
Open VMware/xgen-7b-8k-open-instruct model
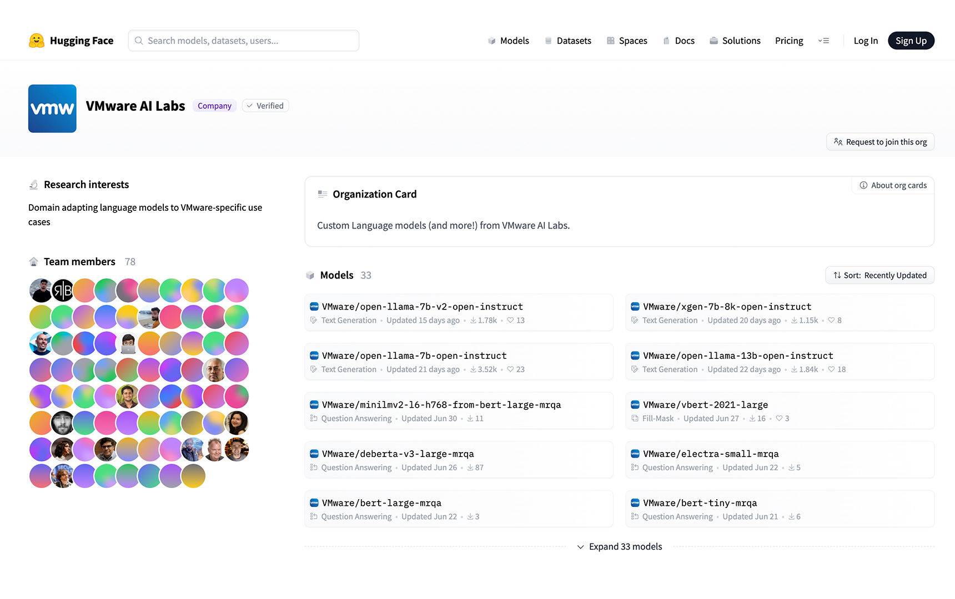coord(780,313)
